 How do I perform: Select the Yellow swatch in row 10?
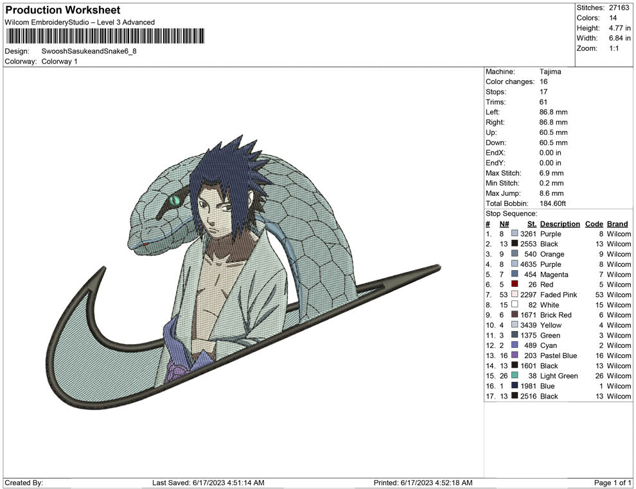tap(515, 325)
